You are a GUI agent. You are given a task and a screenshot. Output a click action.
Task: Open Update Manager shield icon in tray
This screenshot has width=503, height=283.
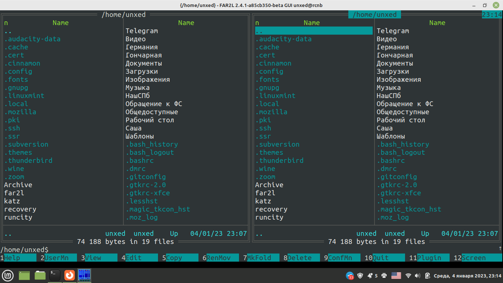pyautogui.click(x=360, y=275)
